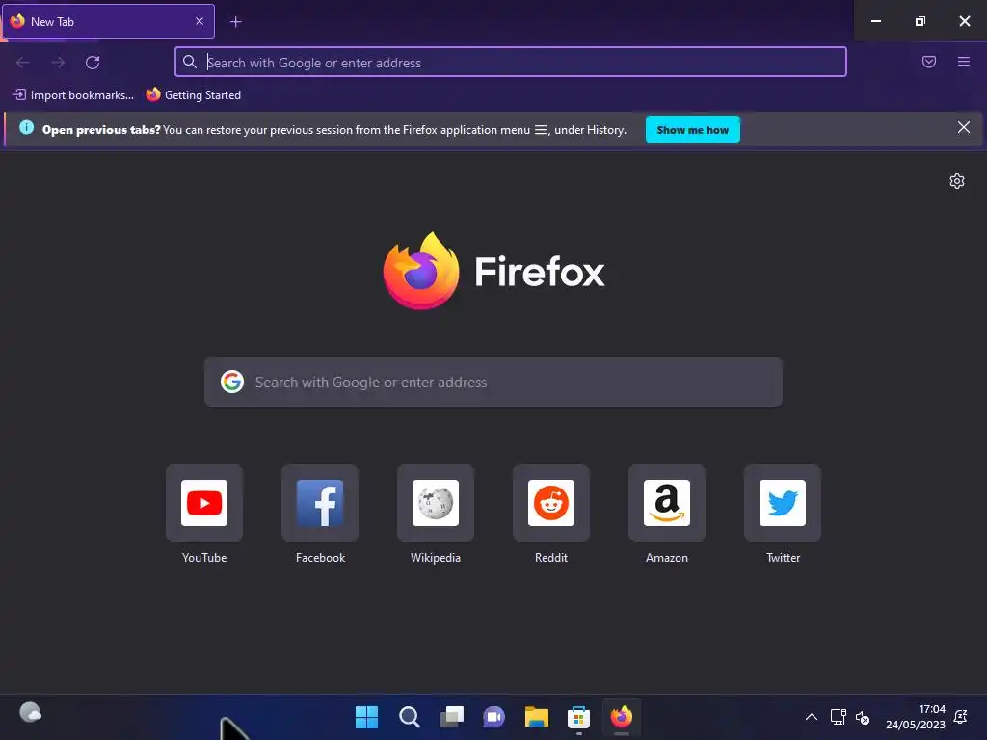Open the new tab personalize gear
Image resolution: width=987 pixels, height=740 pixels.
tap(957, 181)
